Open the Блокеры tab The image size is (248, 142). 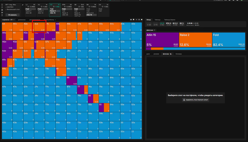(179, 54)
